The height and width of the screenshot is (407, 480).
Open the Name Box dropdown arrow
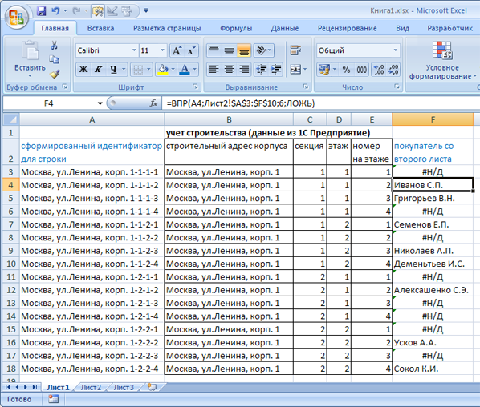point(100,103)
